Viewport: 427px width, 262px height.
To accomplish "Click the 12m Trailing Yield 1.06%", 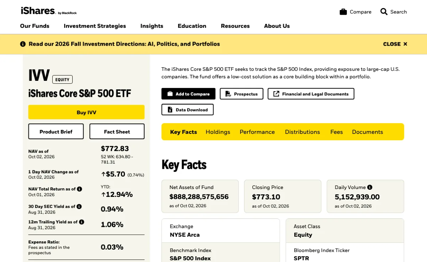I will (112, 225).
